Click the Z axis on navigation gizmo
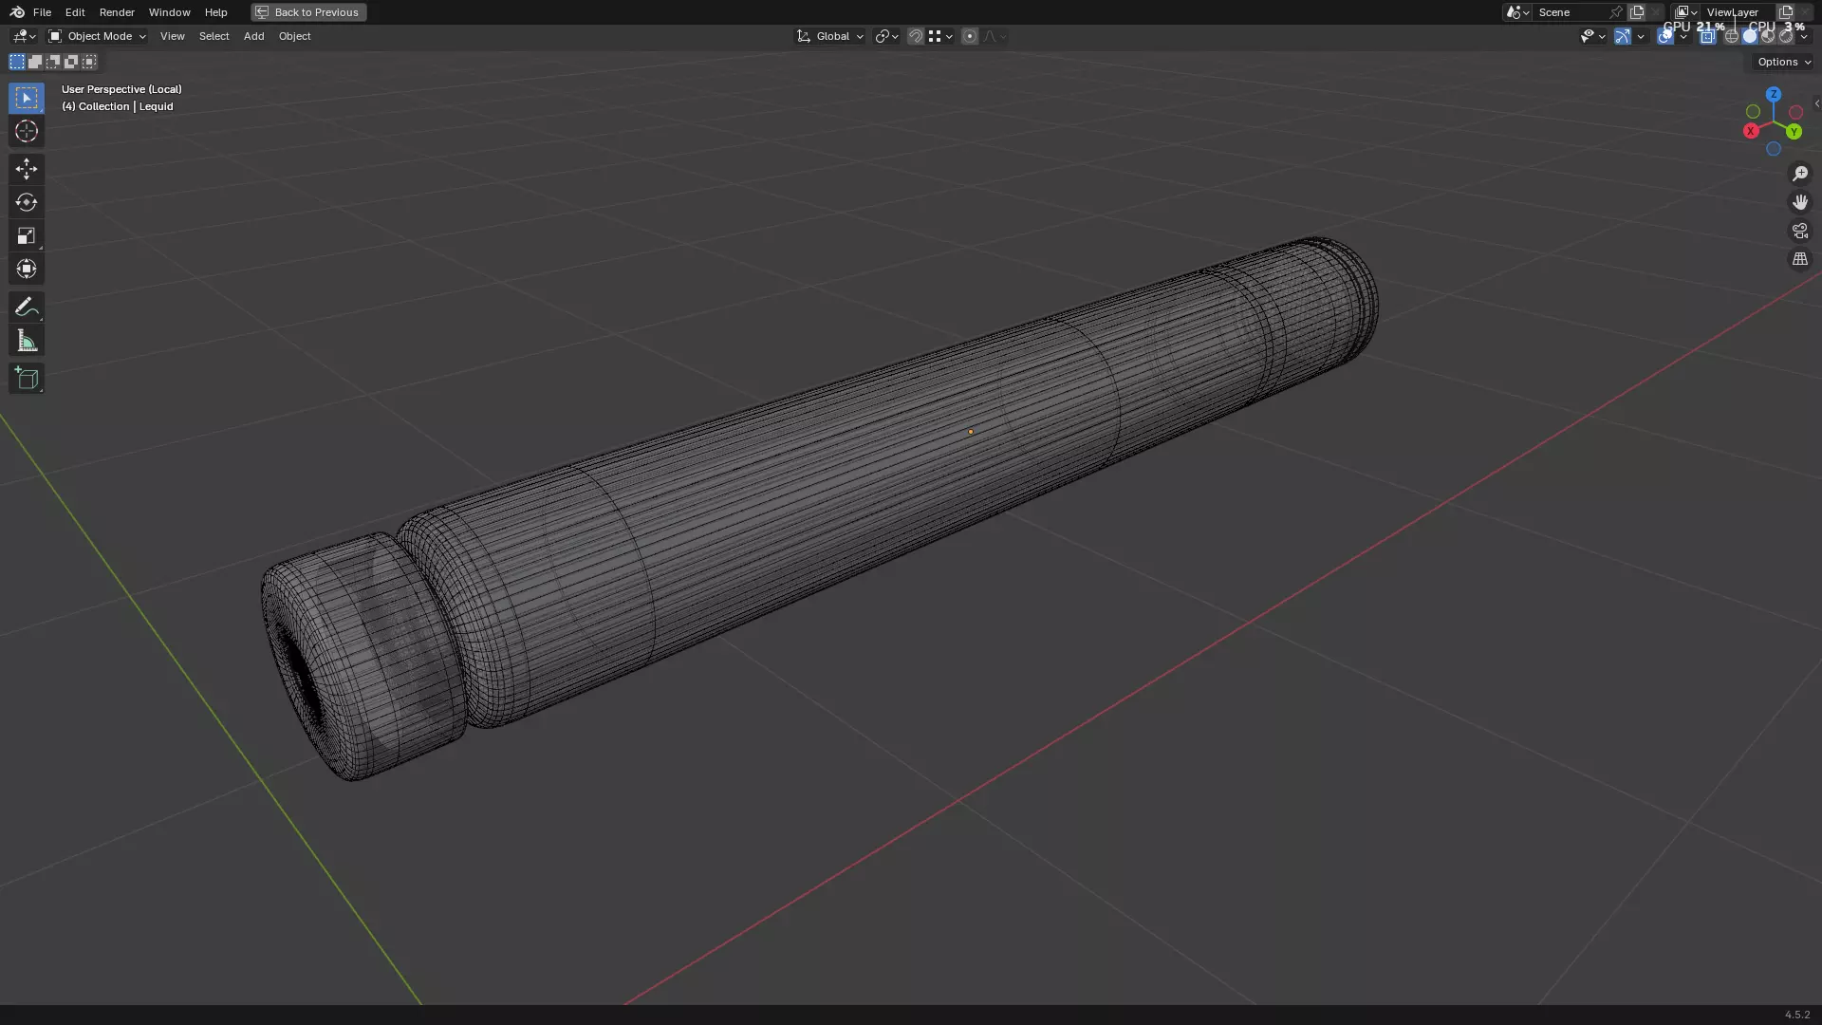1822x1025 pixels. (x=1773, y=95)
